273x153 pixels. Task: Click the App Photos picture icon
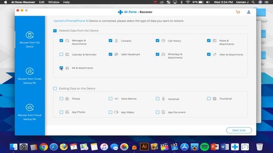(x=67, y=112)
